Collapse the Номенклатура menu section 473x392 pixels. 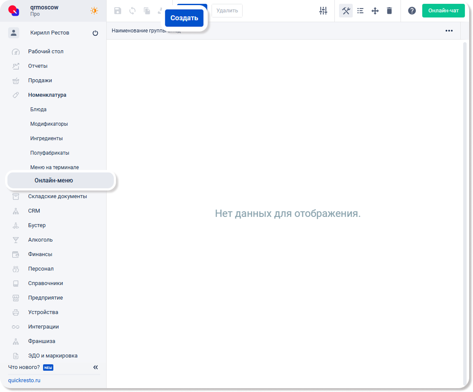47,95
